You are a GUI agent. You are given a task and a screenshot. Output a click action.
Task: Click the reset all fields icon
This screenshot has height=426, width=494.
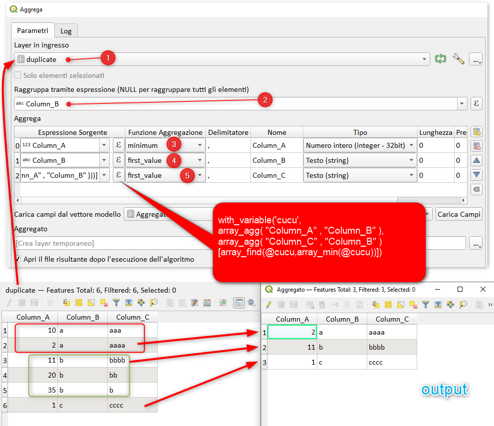[477, 189]
